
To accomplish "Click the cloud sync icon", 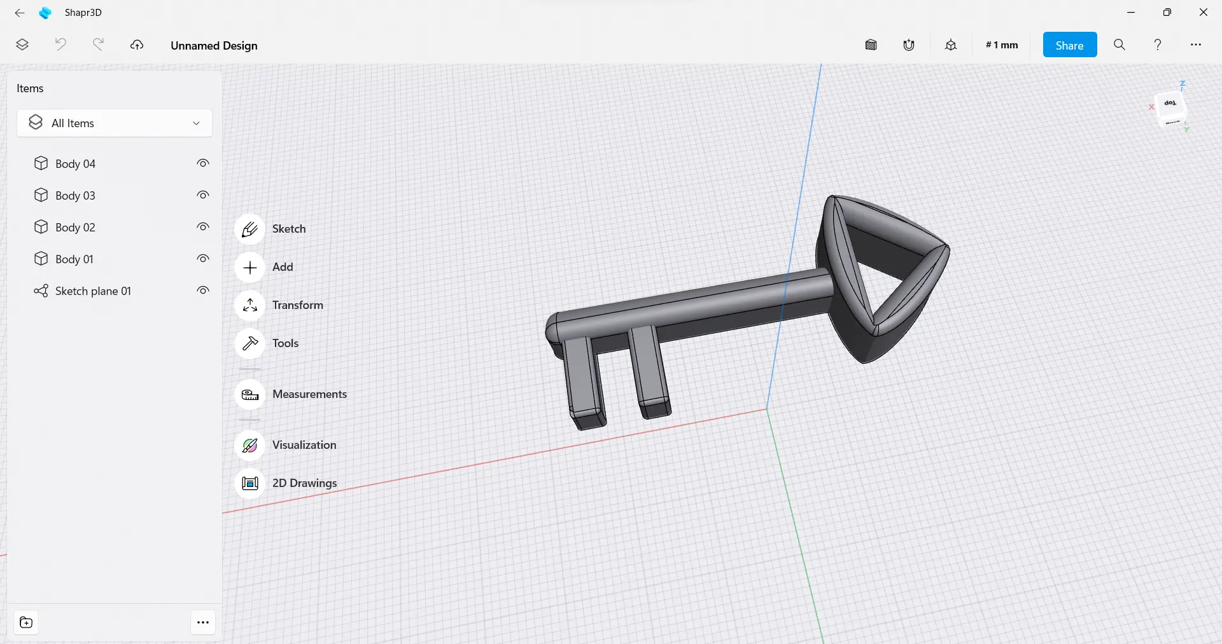I will [x=137, y=45].
